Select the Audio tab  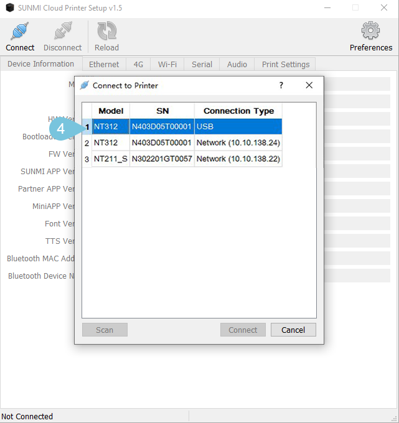pyautogui.click(x=237, y=64)
